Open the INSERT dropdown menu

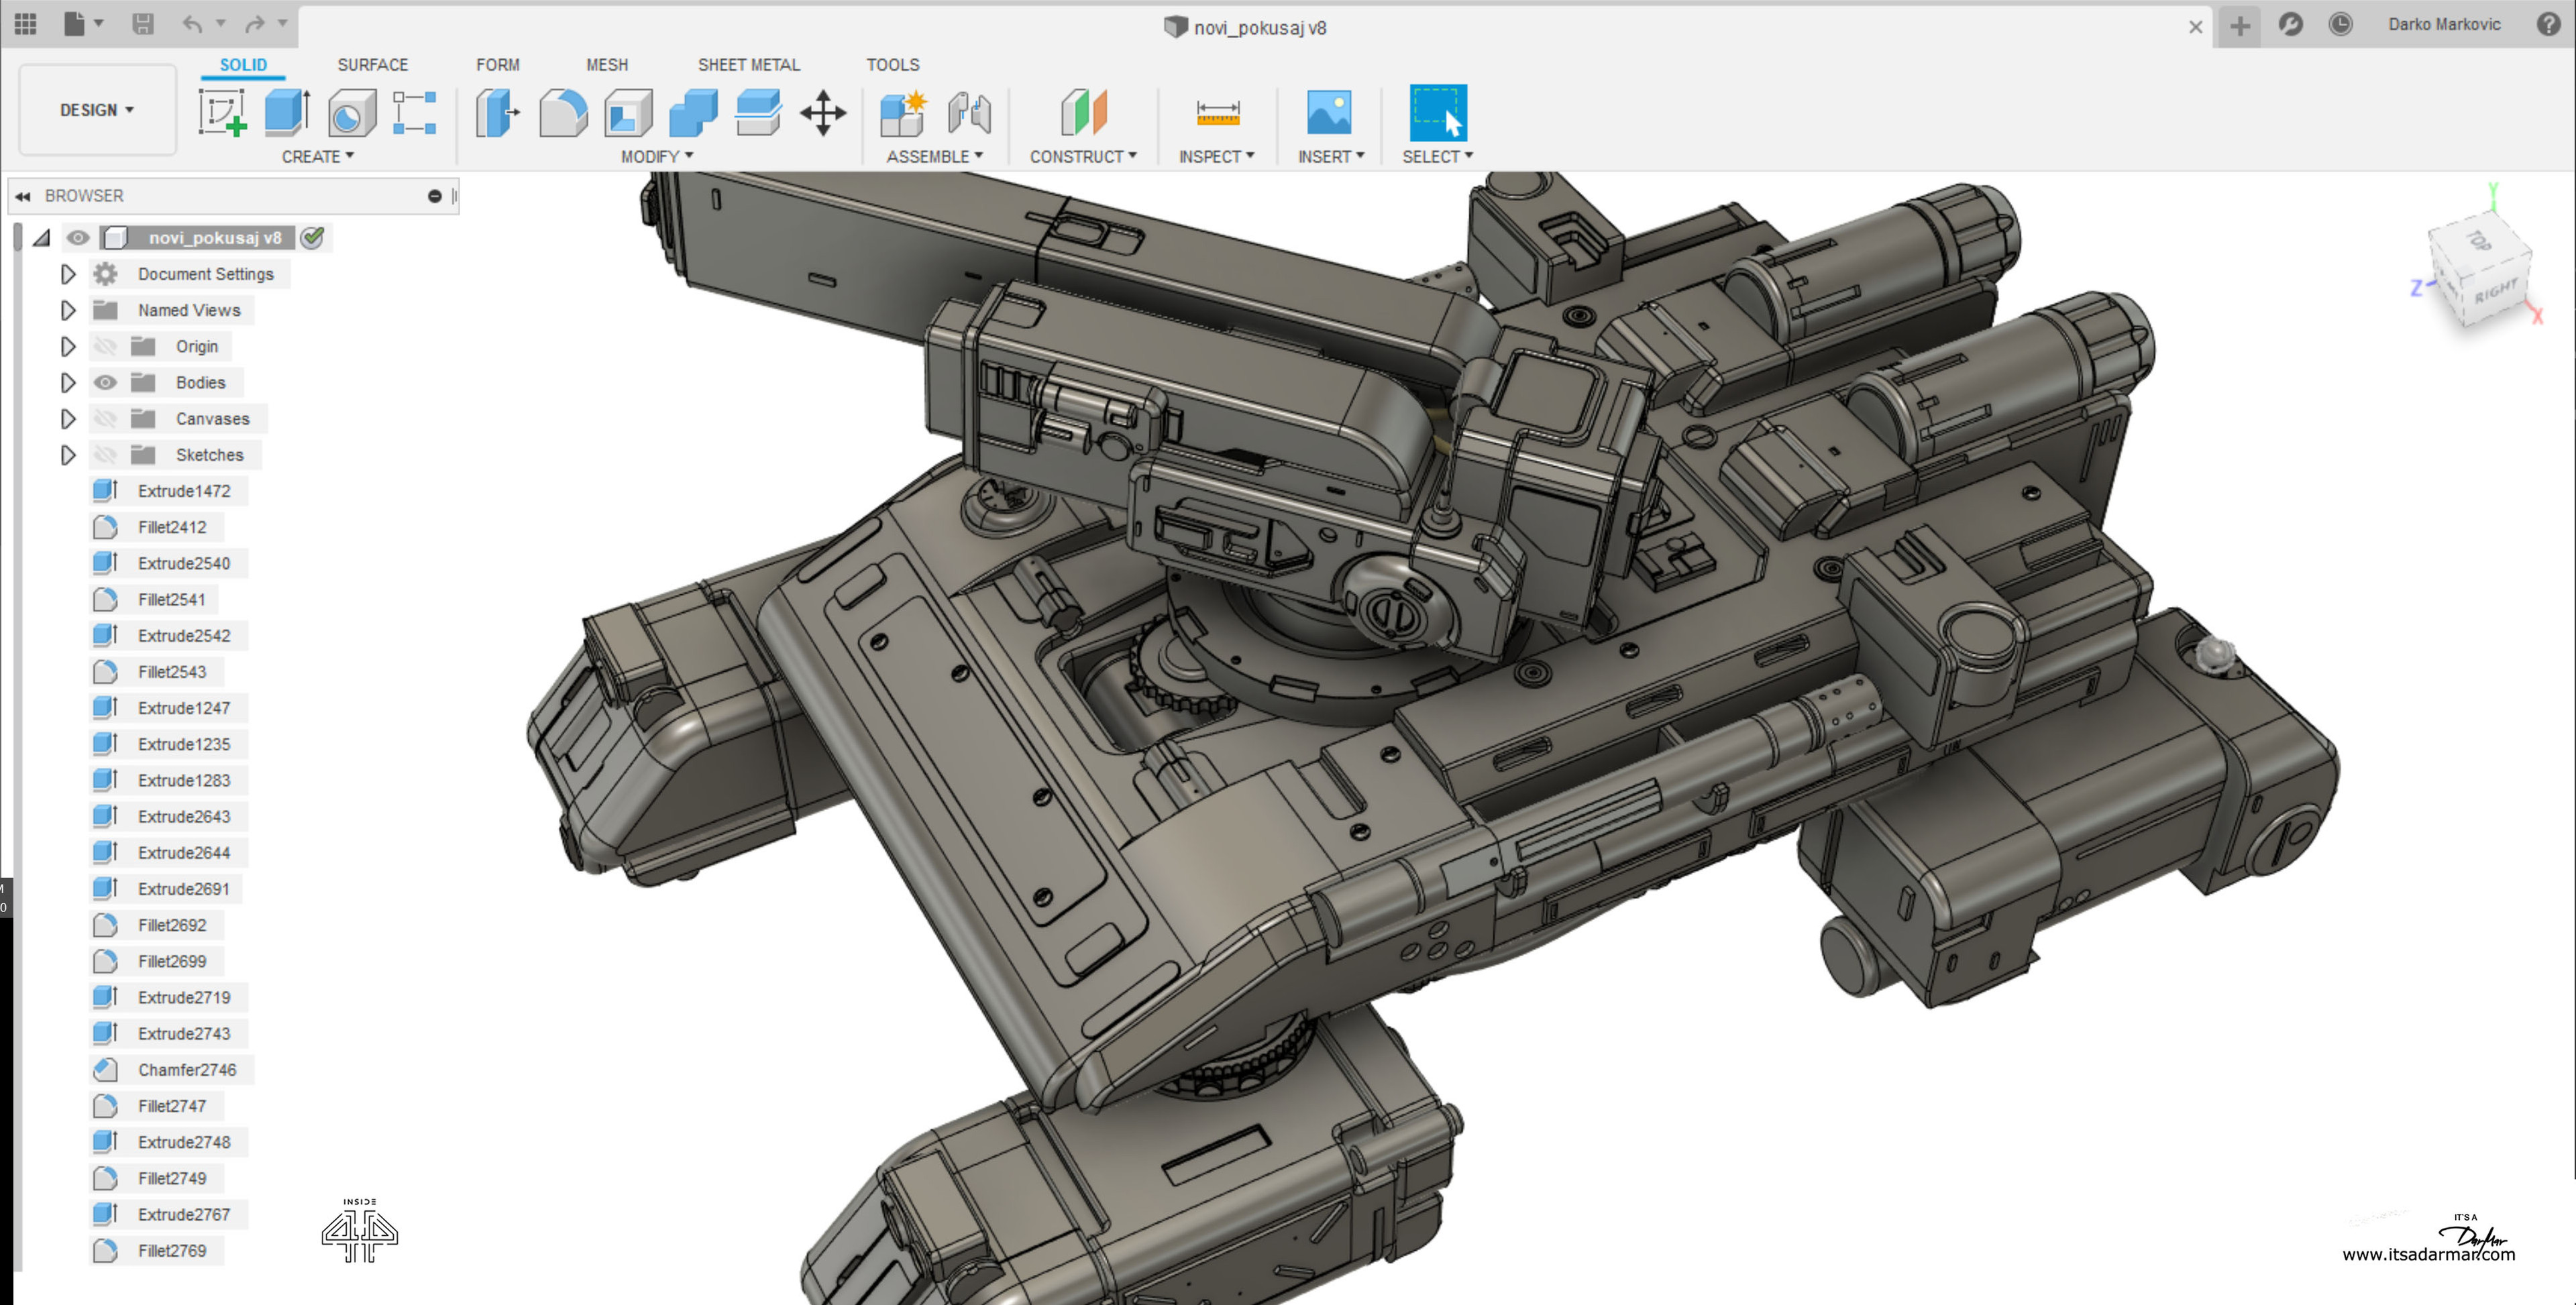1331,157
